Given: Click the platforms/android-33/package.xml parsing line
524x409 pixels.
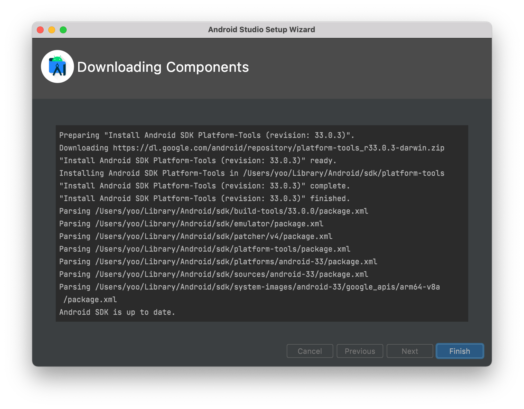Looking at the screenshot, I should pos(218,262).
